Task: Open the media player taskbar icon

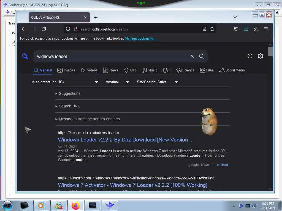Action: pyautogui.click(x=41, y=206)
